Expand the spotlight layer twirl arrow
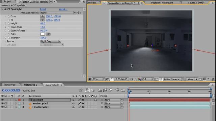This screenshot has width=216, height=121. click(x=16, y=100)
